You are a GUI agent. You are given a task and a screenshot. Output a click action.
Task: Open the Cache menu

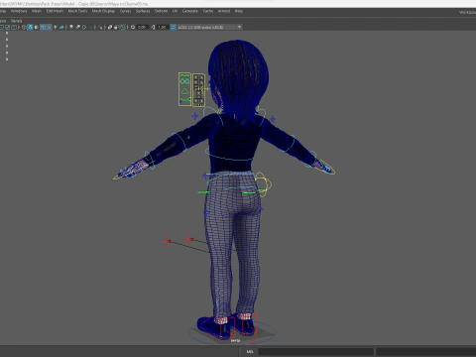pos(208,11)
